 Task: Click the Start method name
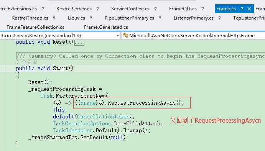[60, 68]
